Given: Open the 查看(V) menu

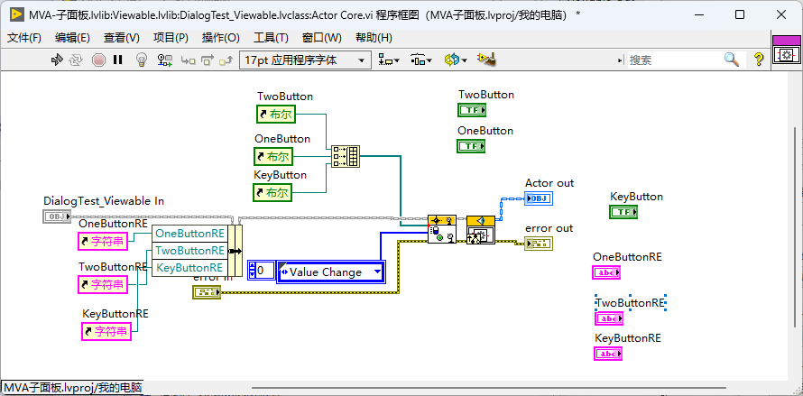Looking at the screenshot, I should click(x=122, y=37).
